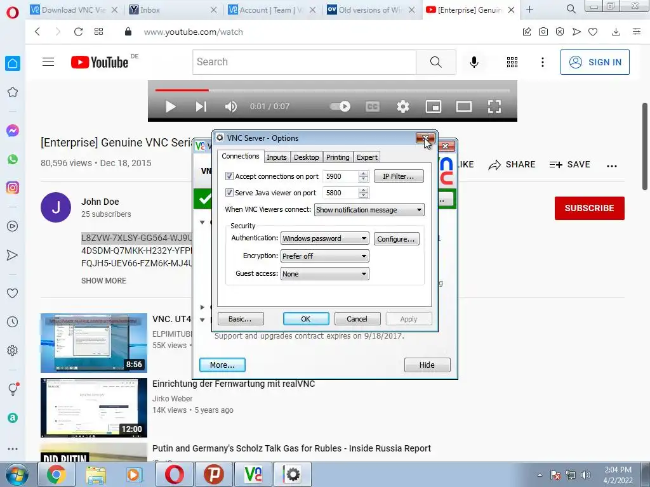
Task: Open Chrome from taskbar
Action: tap(56, 474)
